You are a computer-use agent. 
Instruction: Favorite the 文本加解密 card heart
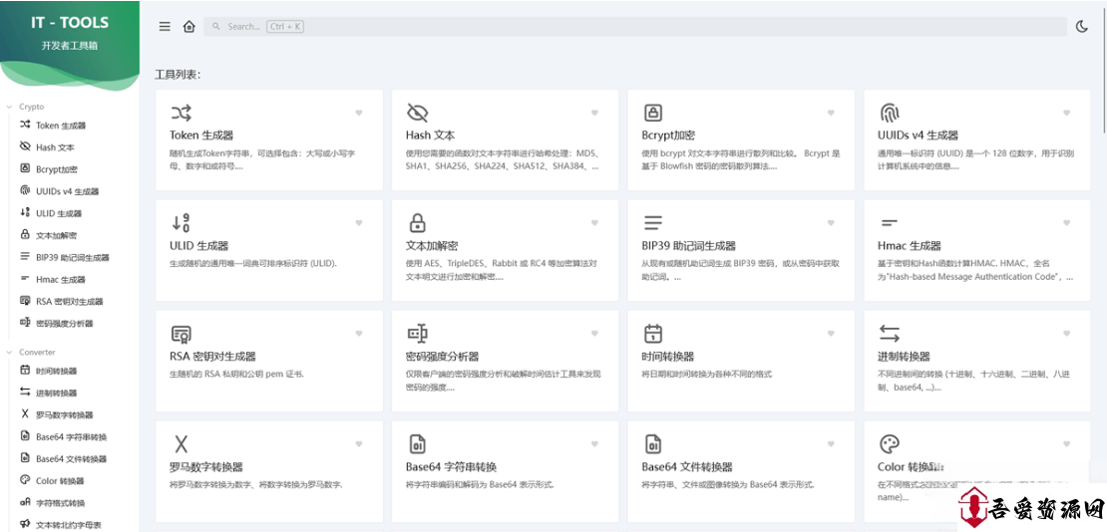tap(594, 223)
